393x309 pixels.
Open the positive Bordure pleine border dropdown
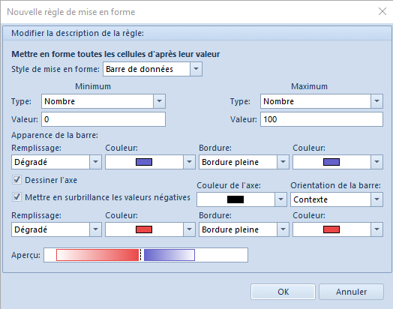pyautogui.click(x=244, y=162)
